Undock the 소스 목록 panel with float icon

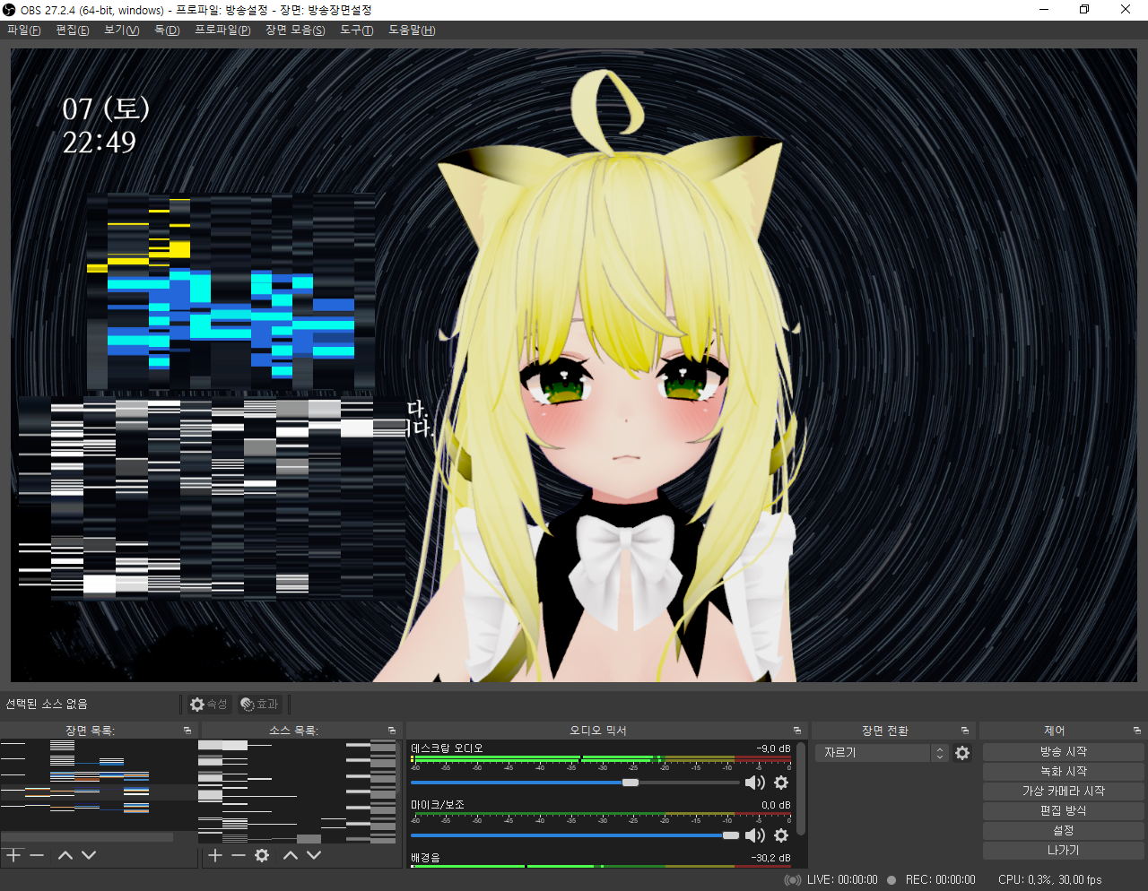[392, 731]
